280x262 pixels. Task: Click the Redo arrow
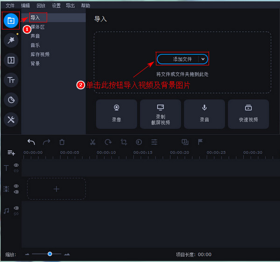pos(47,142)
